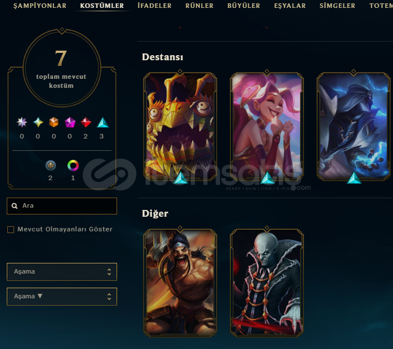393x349 pixels.
Task: Expand the Aşama ▼ sort dropdown
Action: pyautogui.click(x=62, y=297)
